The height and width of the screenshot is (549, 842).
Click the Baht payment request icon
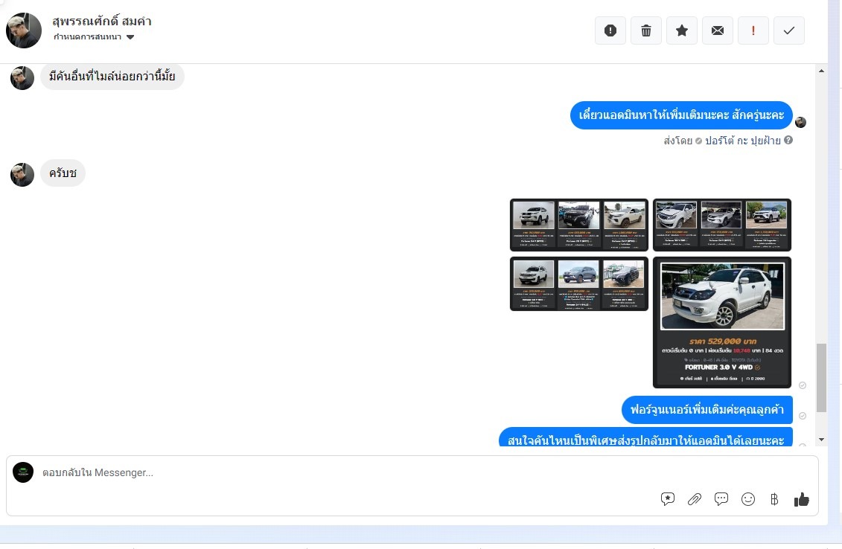pyautogui.click(x=774, y=499)
